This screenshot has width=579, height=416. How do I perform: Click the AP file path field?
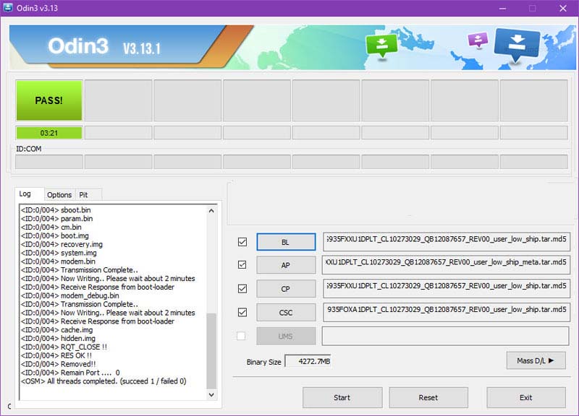tap(446, 265)
